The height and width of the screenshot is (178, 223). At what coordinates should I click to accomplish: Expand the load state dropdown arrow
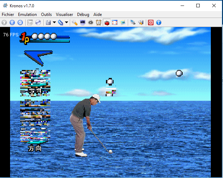(x=66, y=22)
